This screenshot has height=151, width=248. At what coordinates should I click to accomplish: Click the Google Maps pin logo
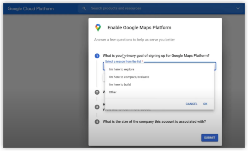[98, 28]
